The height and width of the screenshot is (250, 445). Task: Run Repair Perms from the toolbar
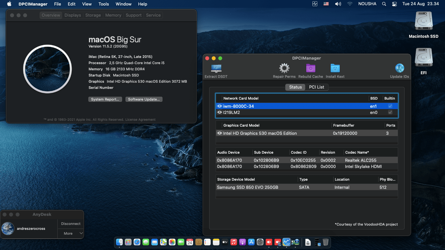tap(284, 68)
